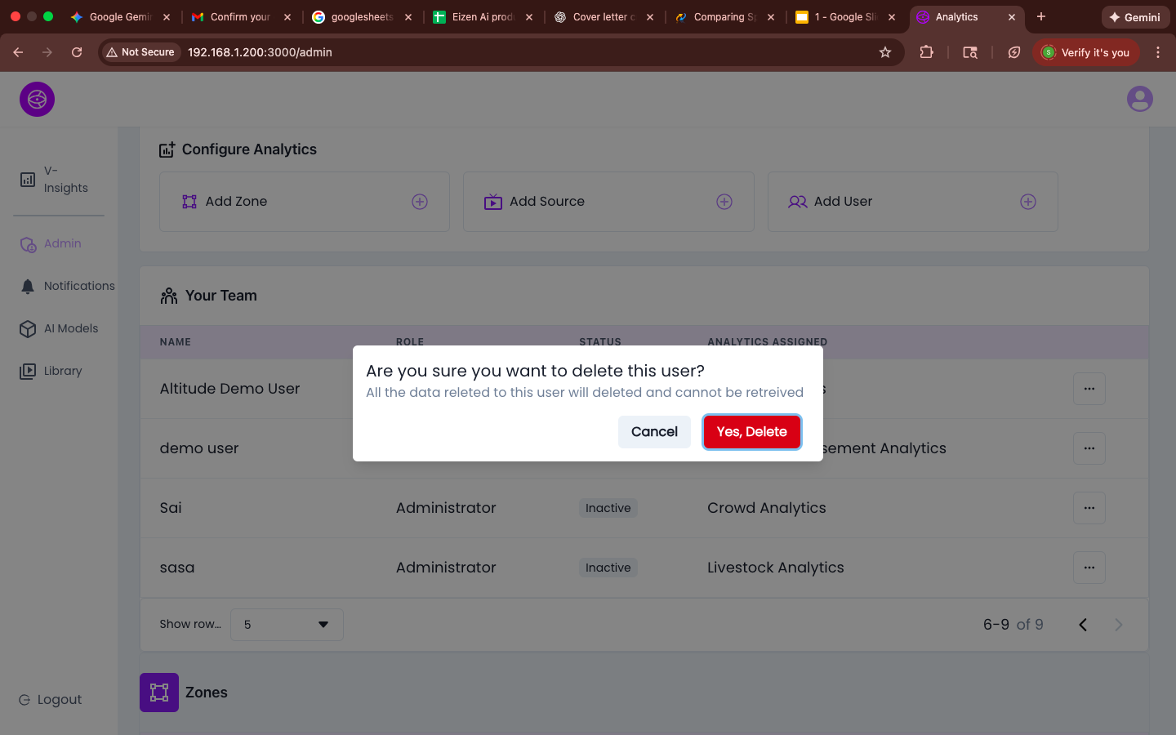The height and width of the screenshot is (735, 1176).
Task: Click the browser address bar URL
Action: (260, 52)
